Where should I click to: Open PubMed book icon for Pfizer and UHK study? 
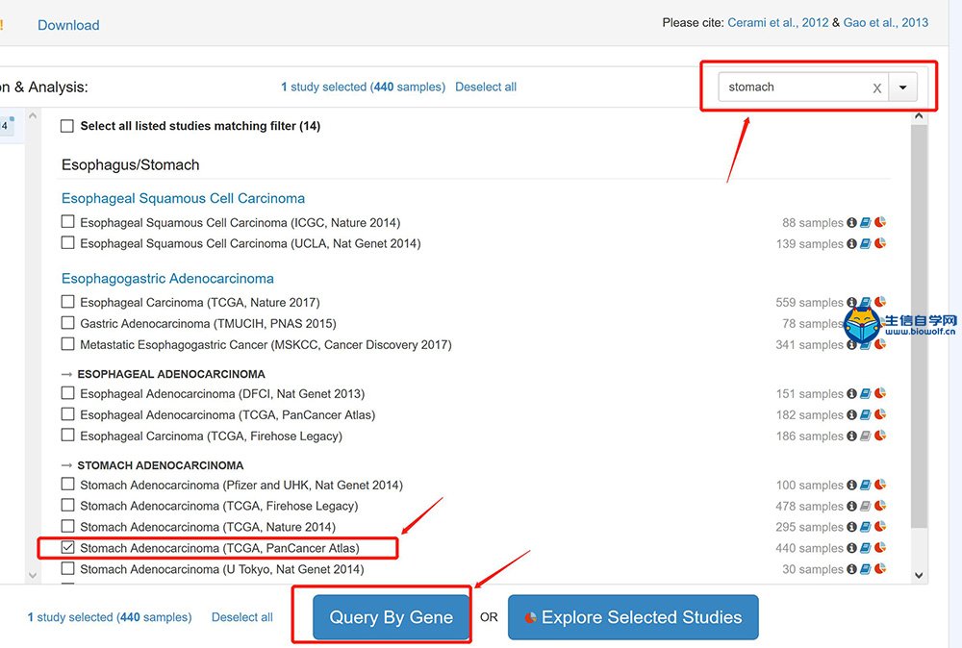pyautogui.click(x=865, y=485)
